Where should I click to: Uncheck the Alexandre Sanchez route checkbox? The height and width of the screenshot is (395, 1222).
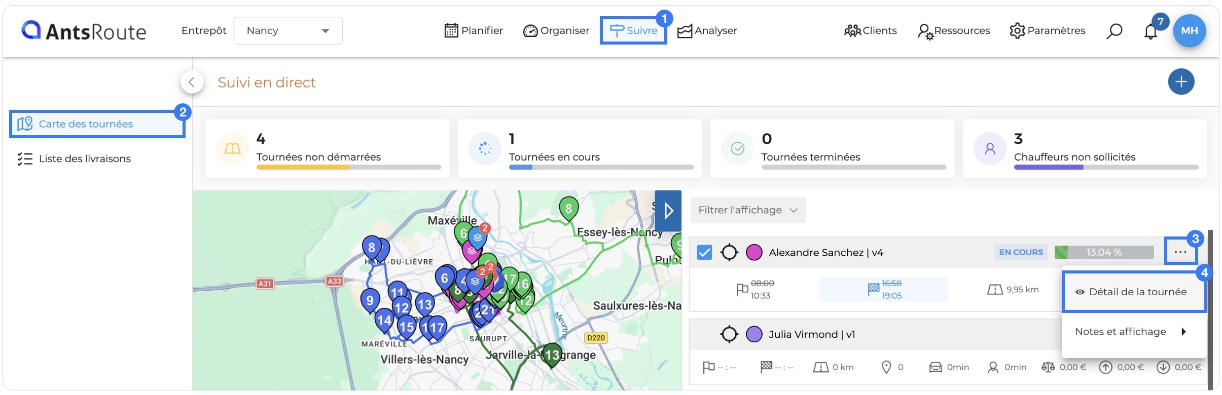coord(704,252)
